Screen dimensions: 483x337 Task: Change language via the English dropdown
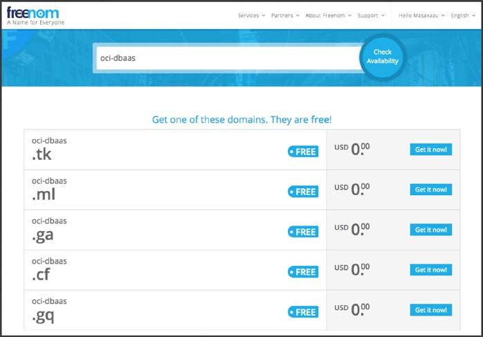pos(463,15)
